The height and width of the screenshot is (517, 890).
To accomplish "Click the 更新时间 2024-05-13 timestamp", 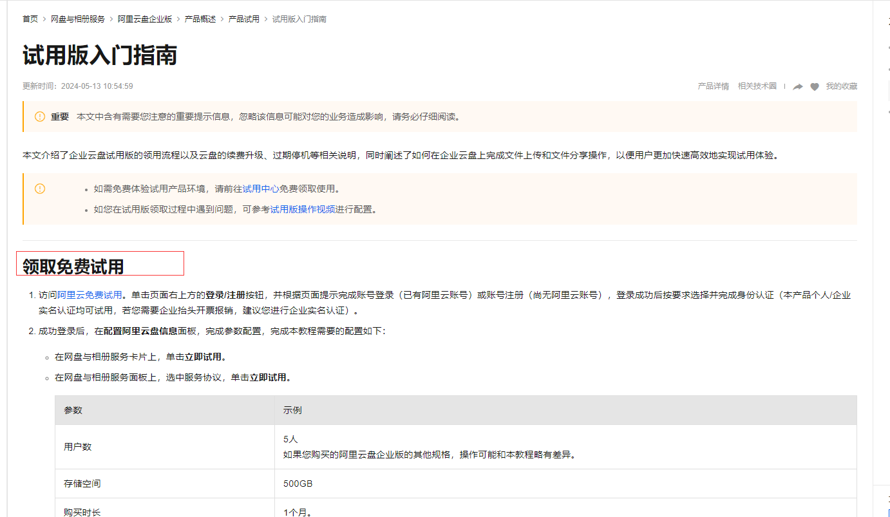I will click(78, 86).
